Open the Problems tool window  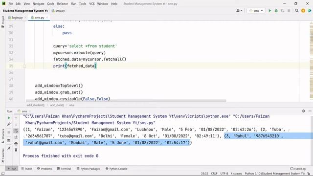coord(45,169)
